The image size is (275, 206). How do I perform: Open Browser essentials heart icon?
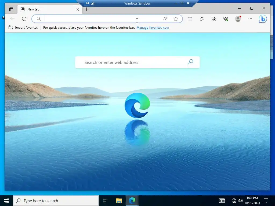[226, 19]
